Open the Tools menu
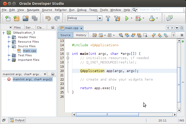 (x=104, y=10)
